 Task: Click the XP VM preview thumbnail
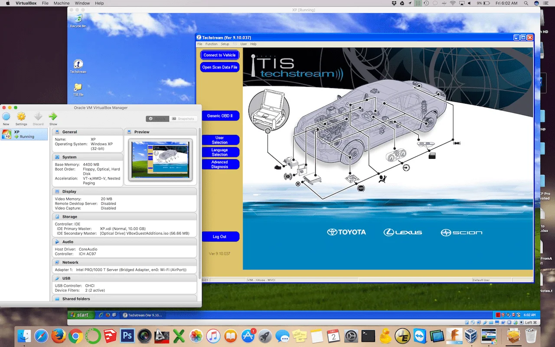160,159
